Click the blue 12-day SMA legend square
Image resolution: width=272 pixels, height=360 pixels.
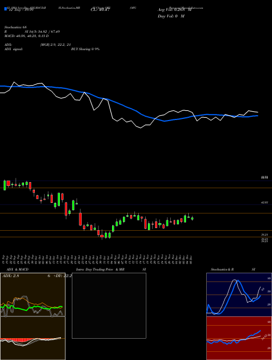[5, 9]
